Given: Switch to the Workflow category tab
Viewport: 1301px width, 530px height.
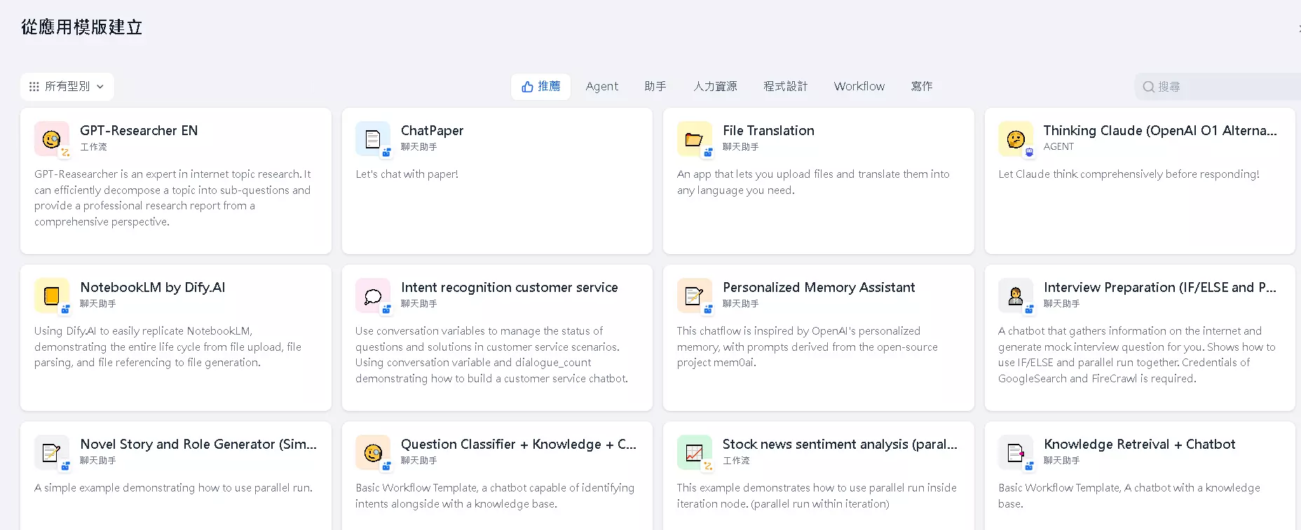Looking at the screenshot, I should click(859, 87).
